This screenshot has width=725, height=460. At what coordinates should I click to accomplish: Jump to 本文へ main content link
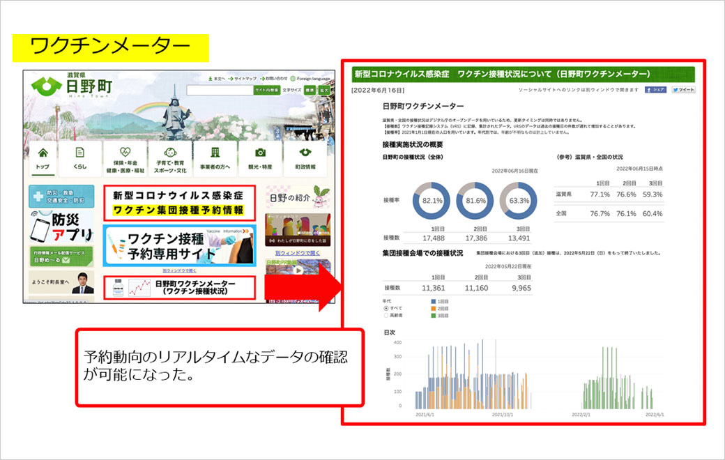[217, 79]
